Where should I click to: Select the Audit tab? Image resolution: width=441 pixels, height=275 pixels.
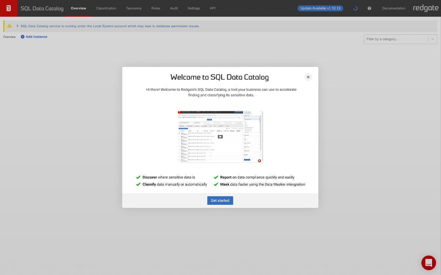click(174, 8)
